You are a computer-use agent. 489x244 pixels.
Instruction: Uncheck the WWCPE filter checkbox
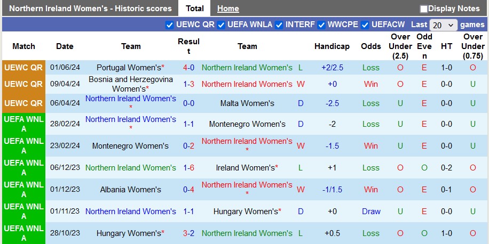[x=321, y=25]
